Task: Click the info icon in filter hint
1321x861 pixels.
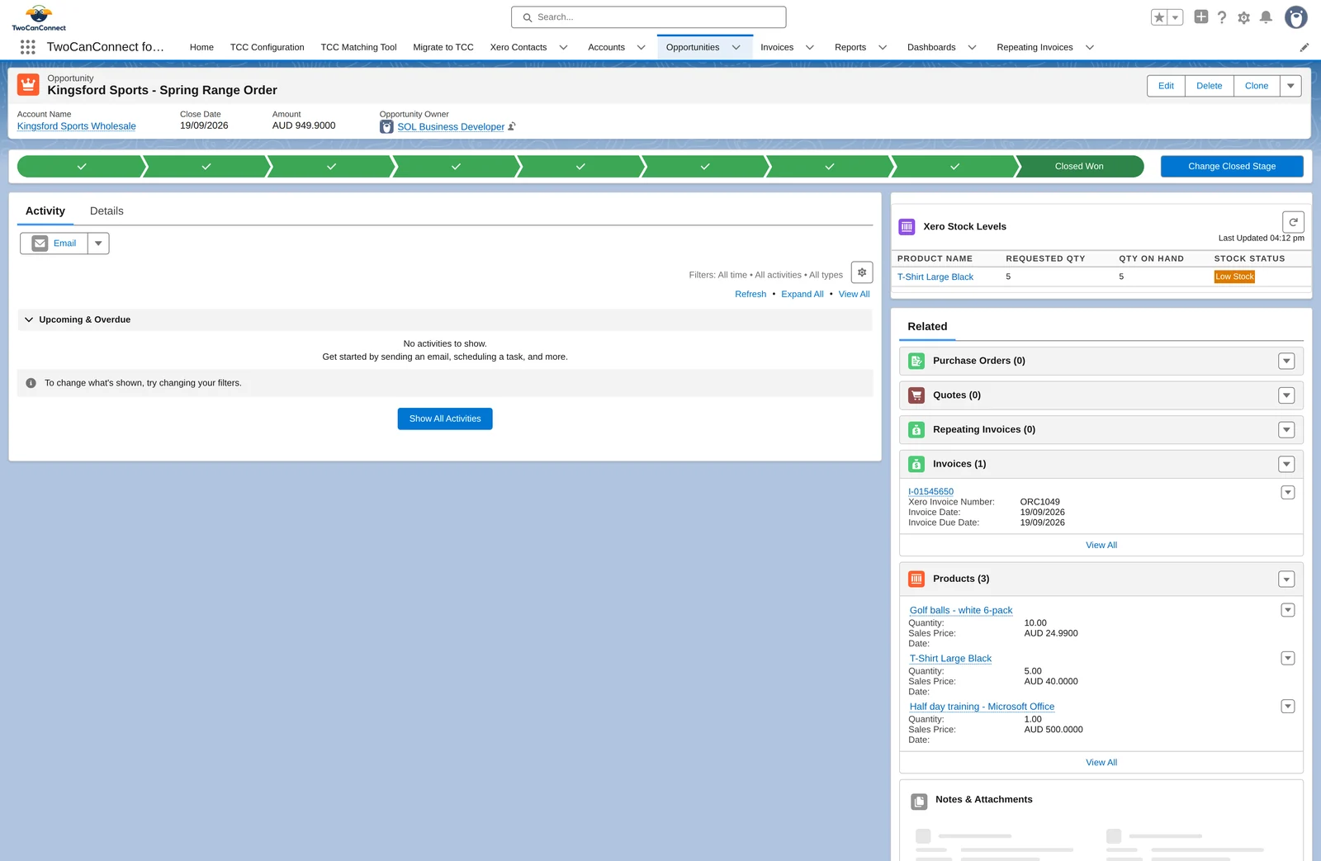Action: (31, 383)
